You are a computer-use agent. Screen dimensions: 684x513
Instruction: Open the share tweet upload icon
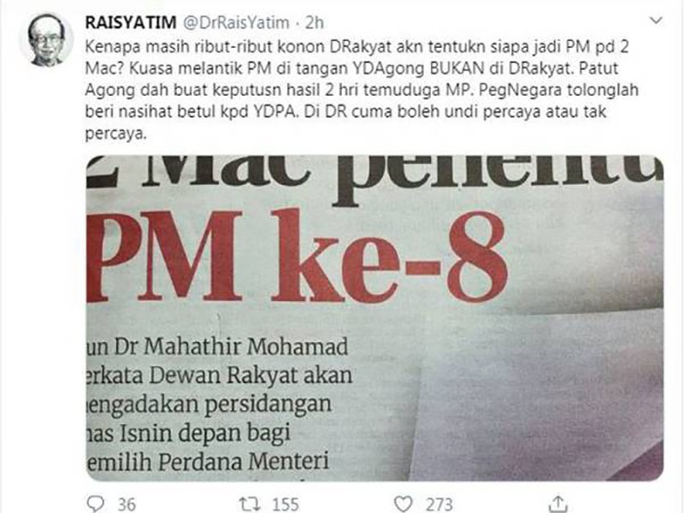(557, 504)
